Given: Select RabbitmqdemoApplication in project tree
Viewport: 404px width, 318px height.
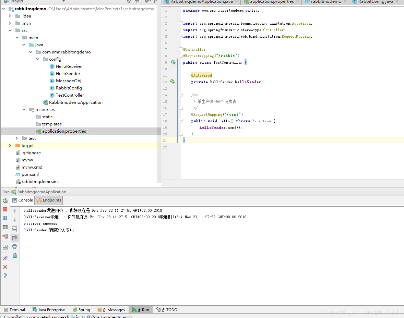Looking at the screenshot, I should coord(73,102).
